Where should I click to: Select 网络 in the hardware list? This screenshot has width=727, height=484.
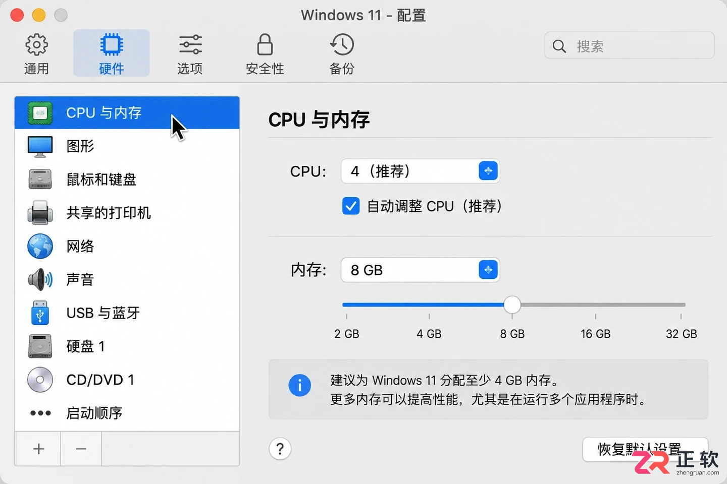coord(127,246)
